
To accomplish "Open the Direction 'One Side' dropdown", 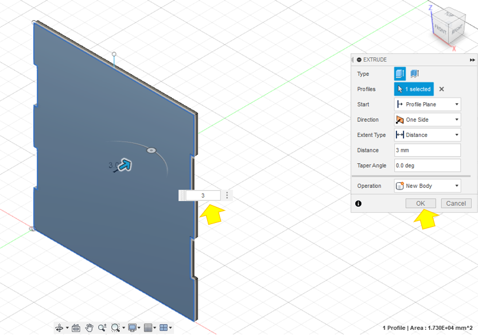I will [428, 120].
